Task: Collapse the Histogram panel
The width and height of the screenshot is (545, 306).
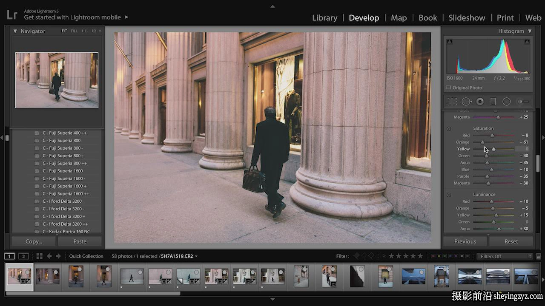Action: click(x=530, y=31)
